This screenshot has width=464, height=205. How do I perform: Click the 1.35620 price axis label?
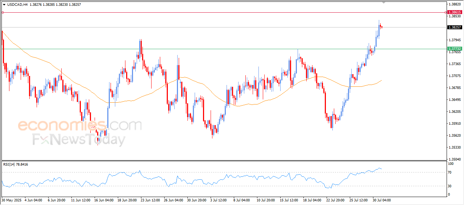455,136
